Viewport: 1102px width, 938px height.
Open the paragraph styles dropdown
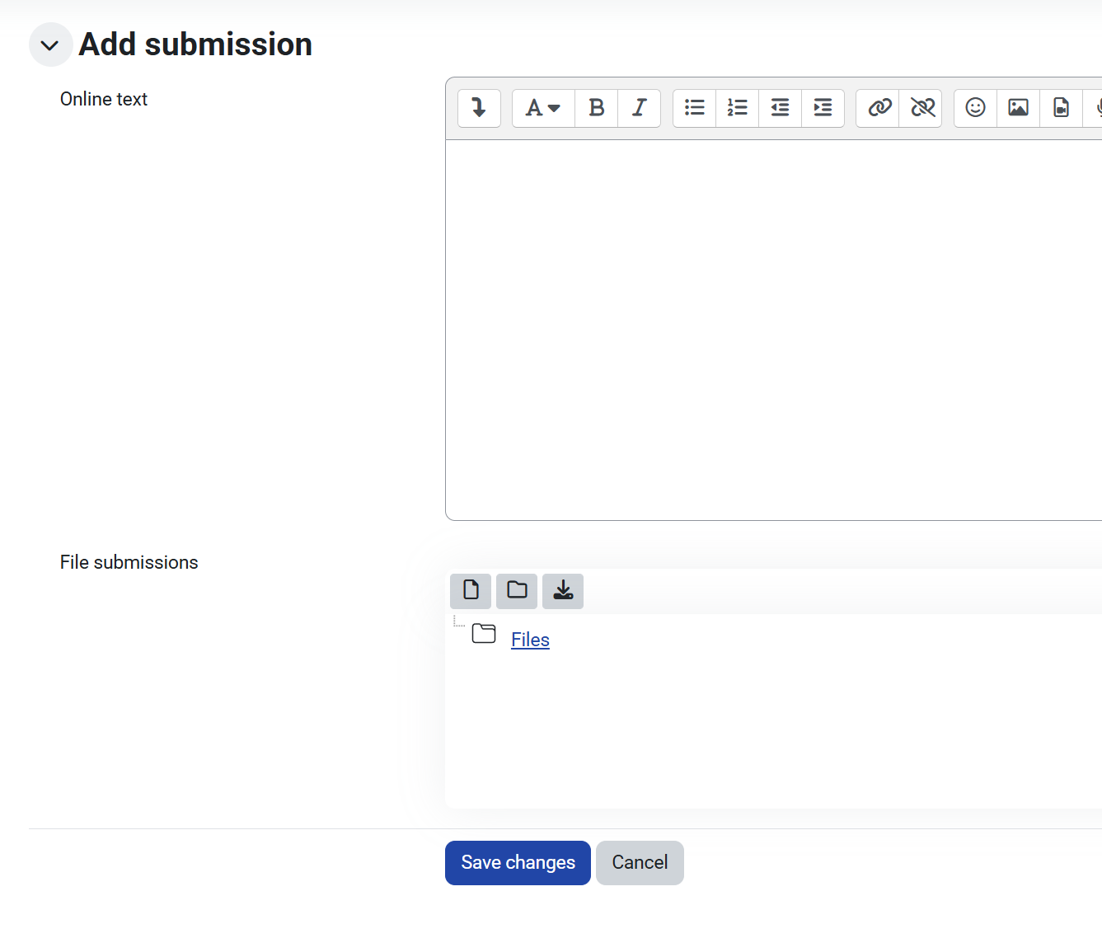tap(543, 108)
